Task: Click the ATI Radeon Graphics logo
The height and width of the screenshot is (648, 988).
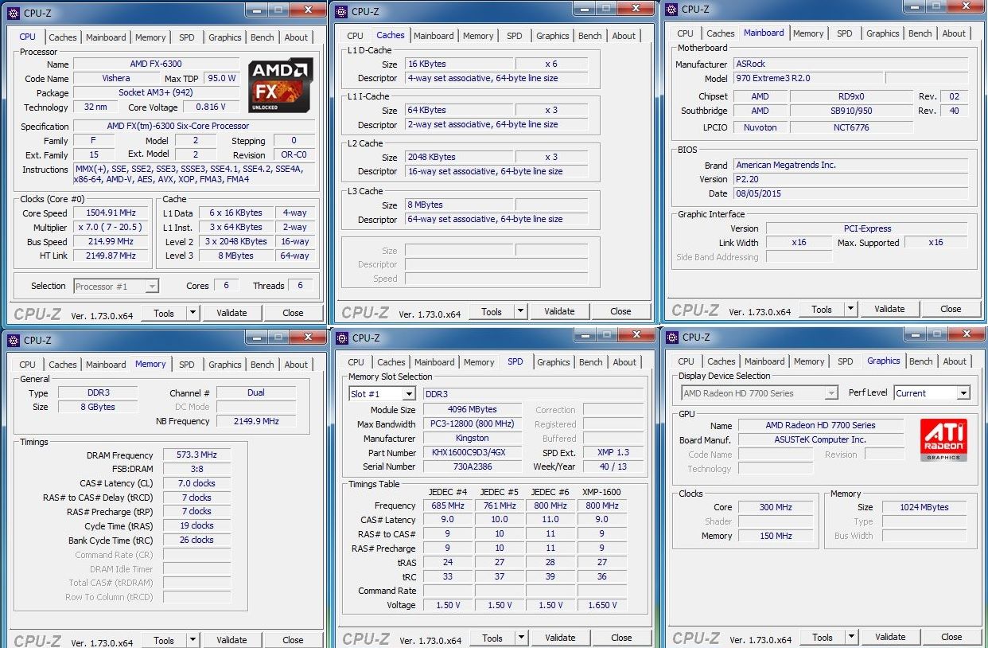Action: point(943,440)
